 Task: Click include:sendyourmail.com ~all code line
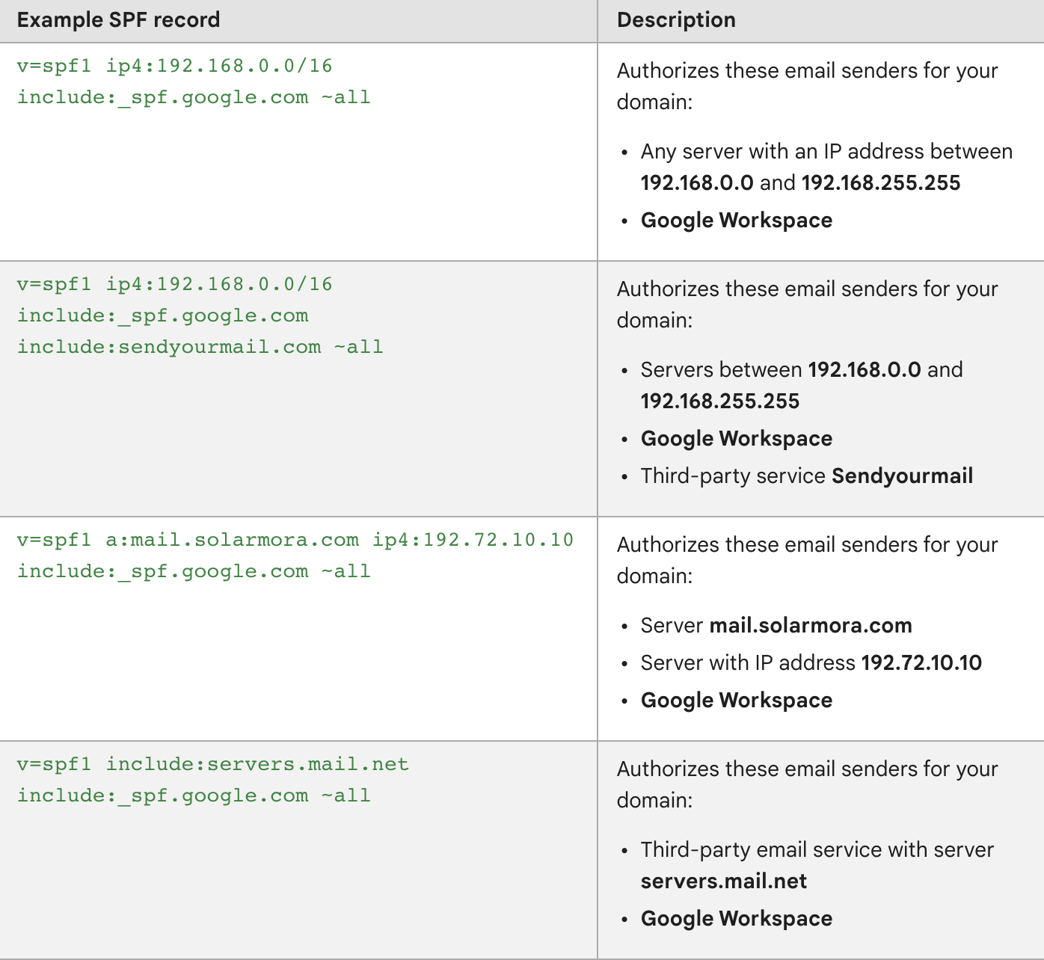pyautogui.click(x=200, y=347)
